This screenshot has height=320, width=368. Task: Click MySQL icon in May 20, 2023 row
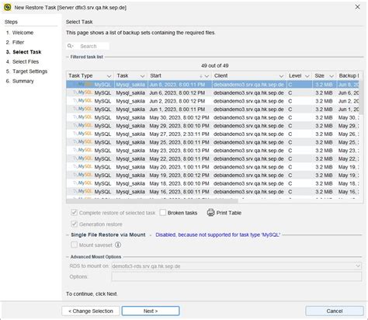[x=83, y=167]
